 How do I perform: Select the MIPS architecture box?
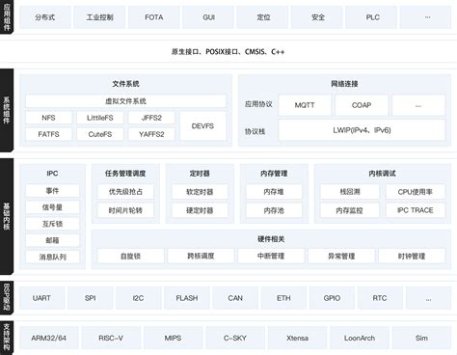pyautogui.click(x=174, y=338)
